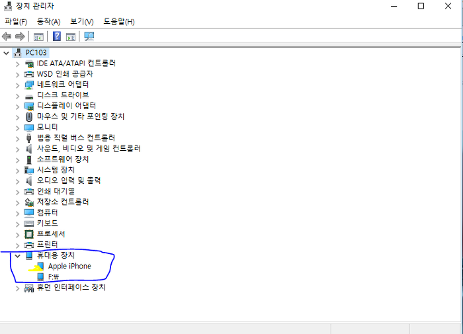
Task: Select the Apple iPhone device entry
Action: [x=69, y=267]
